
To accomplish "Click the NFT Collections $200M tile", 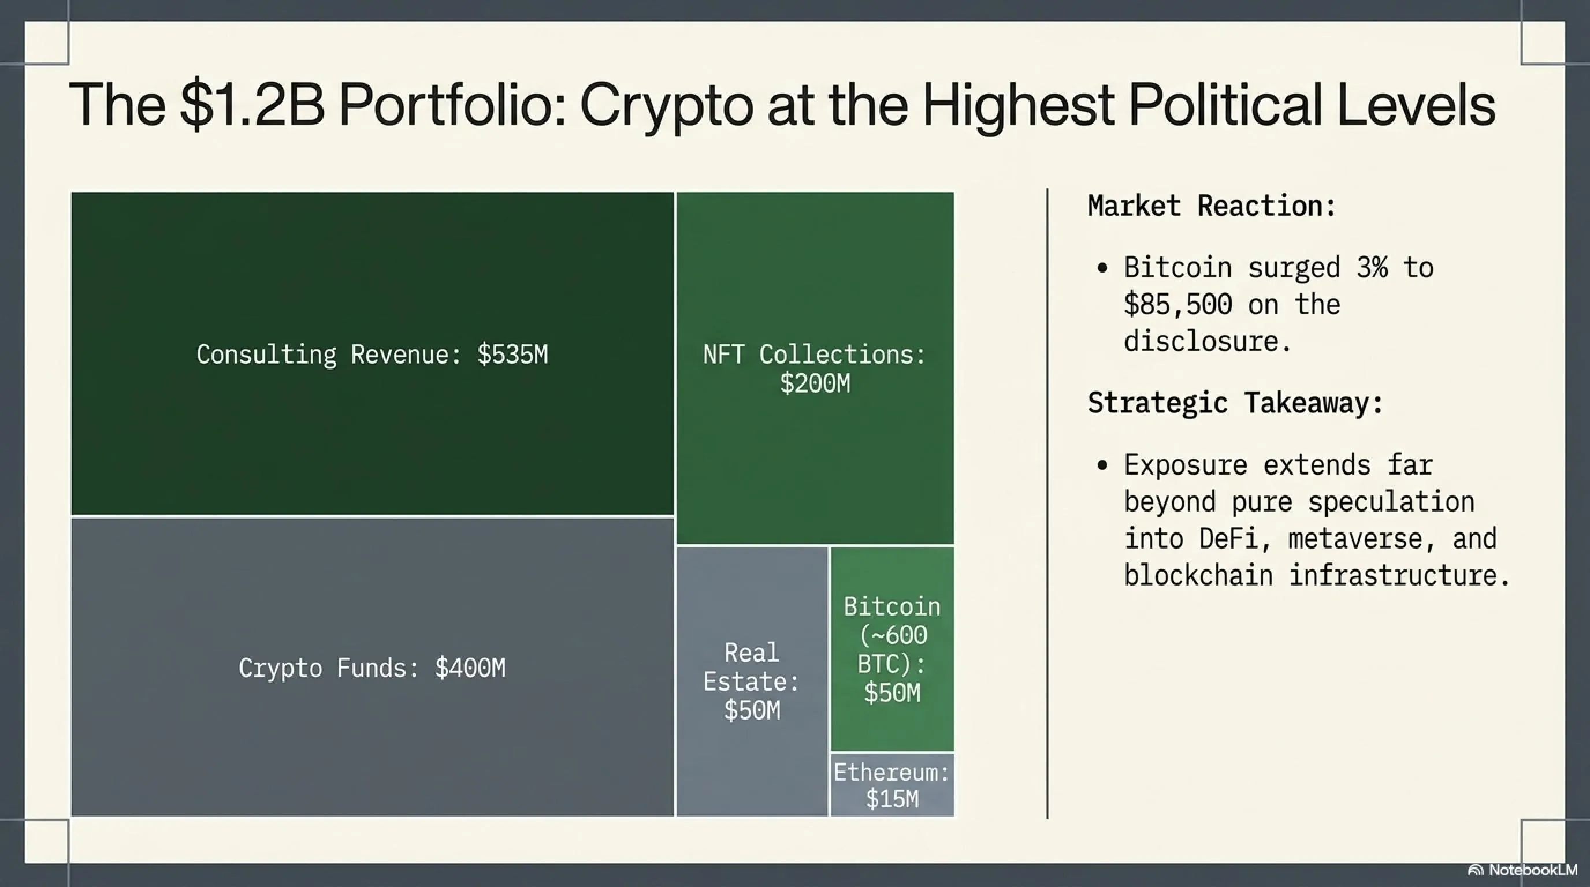I will coord(815,368).
